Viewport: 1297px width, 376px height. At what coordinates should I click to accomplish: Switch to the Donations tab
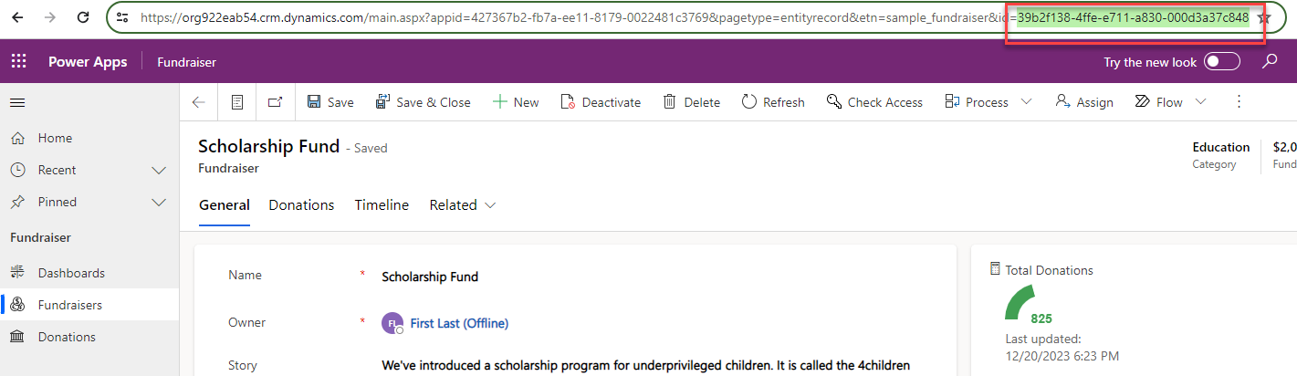(x=301, y=205)
